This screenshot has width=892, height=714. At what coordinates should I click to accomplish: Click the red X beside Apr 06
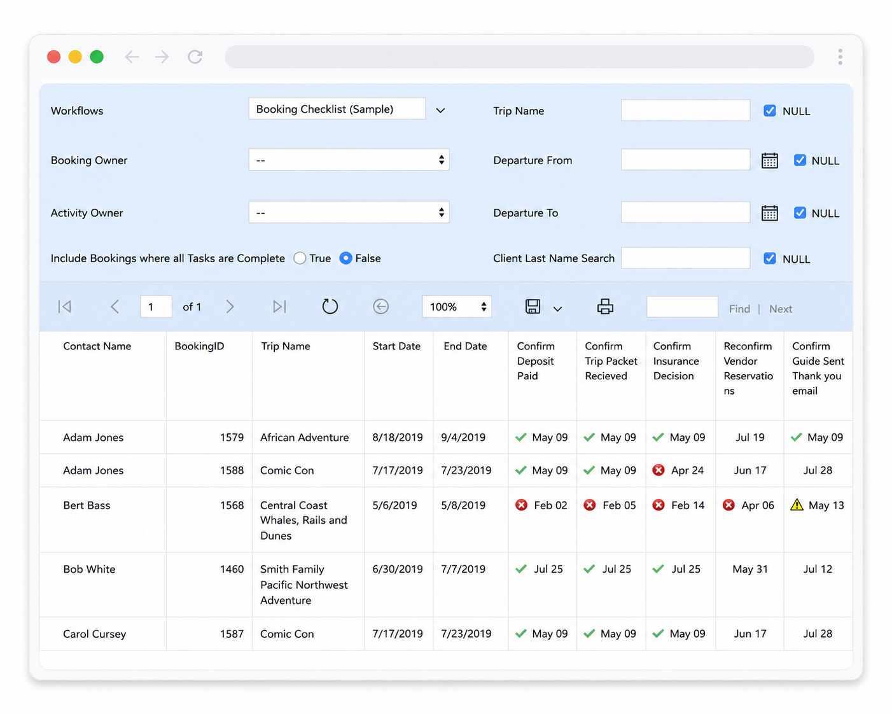click(x=728, y=505)
